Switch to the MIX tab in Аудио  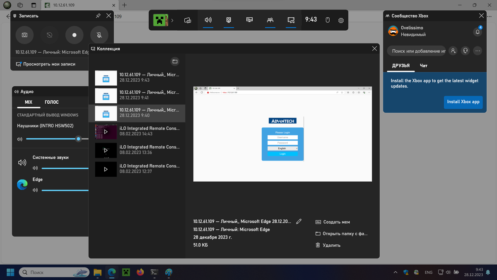(28, 102)
